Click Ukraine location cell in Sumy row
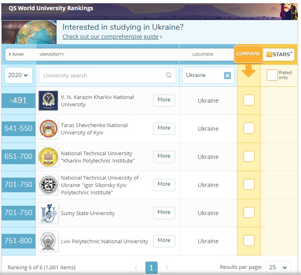The image size is (301, 275). [x=208, y=213]
